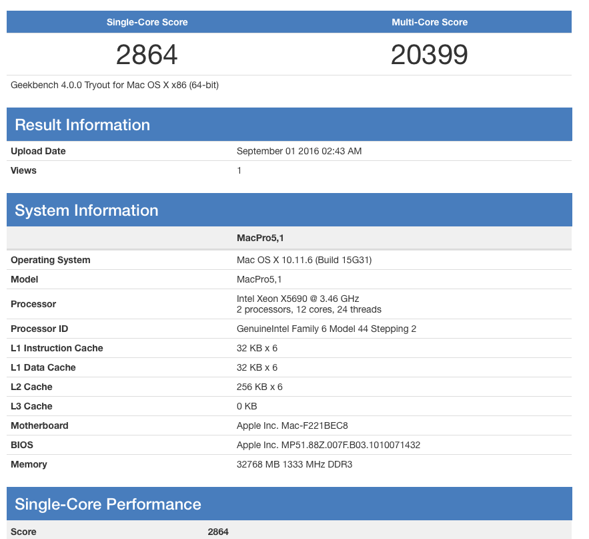Select the MacPro5,1 value in Model row
This screenshot has height=539, width=589.
pos(259,279)
